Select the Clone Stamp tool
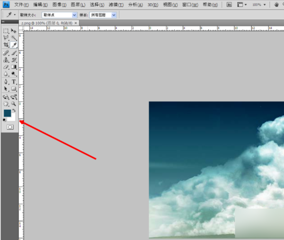Screen dimensions: 284x240 [6, 60]
